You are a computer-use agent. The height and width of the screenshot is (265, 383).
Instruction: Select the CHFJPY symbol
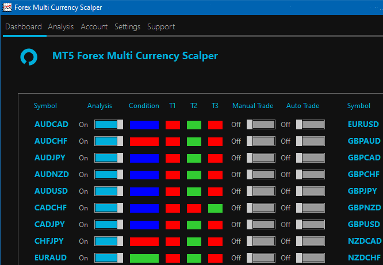(49, 241)
